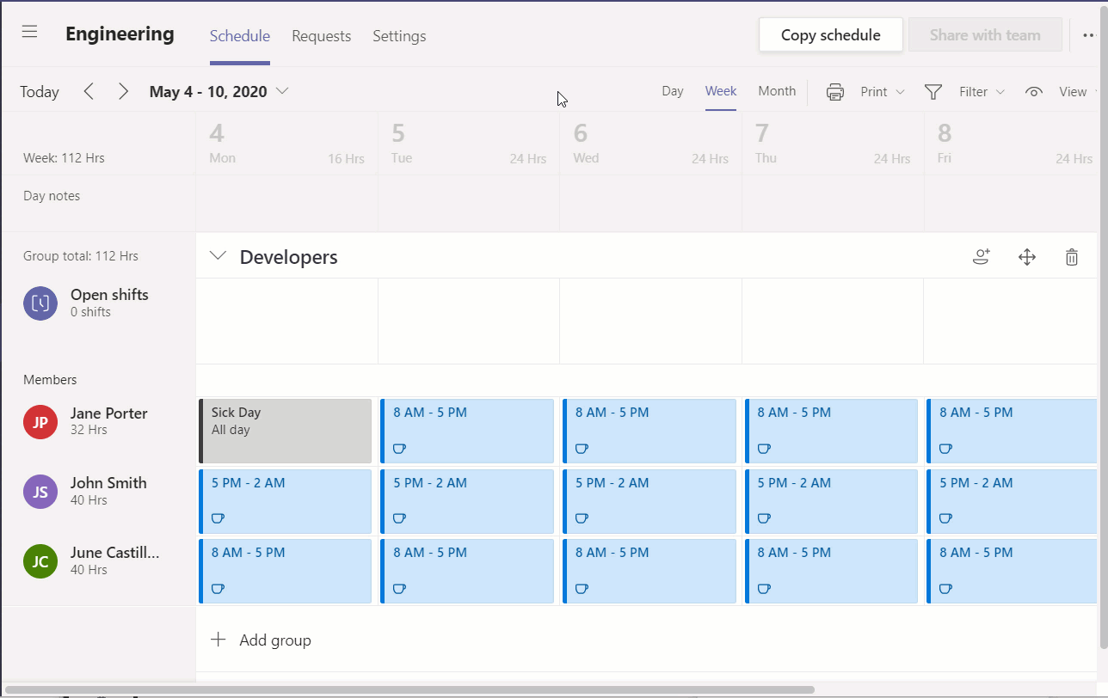Jump to Today

click(39, 91)
